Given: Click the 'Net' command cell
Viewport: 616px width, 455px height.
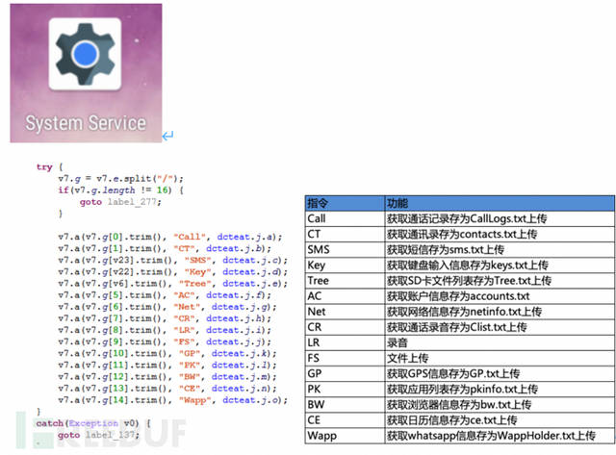Looking at the screenshot, I should tap(345, 312).
